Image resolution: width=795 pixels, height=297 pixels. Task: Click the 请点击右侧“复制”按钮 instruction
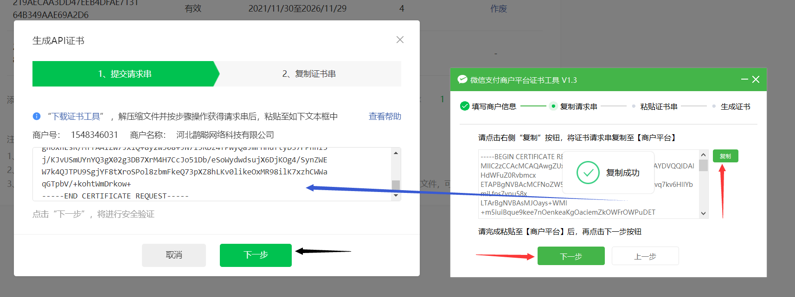(577, 137)
